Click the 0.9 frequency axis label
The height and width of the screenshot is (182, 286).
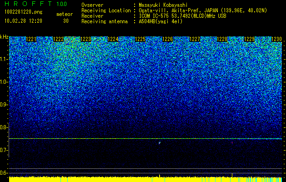(x=4, y=105)
